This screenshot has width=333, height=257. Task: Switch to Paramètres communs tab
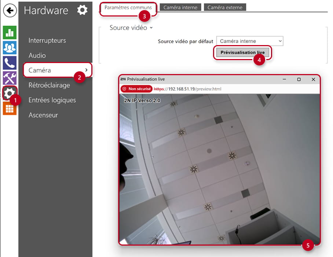point(128,8)
